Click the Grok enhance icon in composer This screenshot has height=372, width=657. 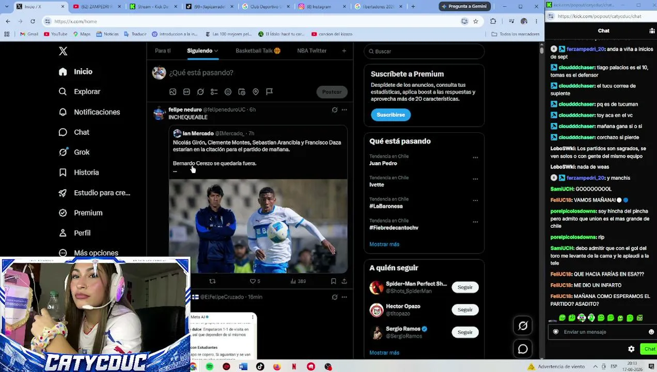[x=200, y=92]
